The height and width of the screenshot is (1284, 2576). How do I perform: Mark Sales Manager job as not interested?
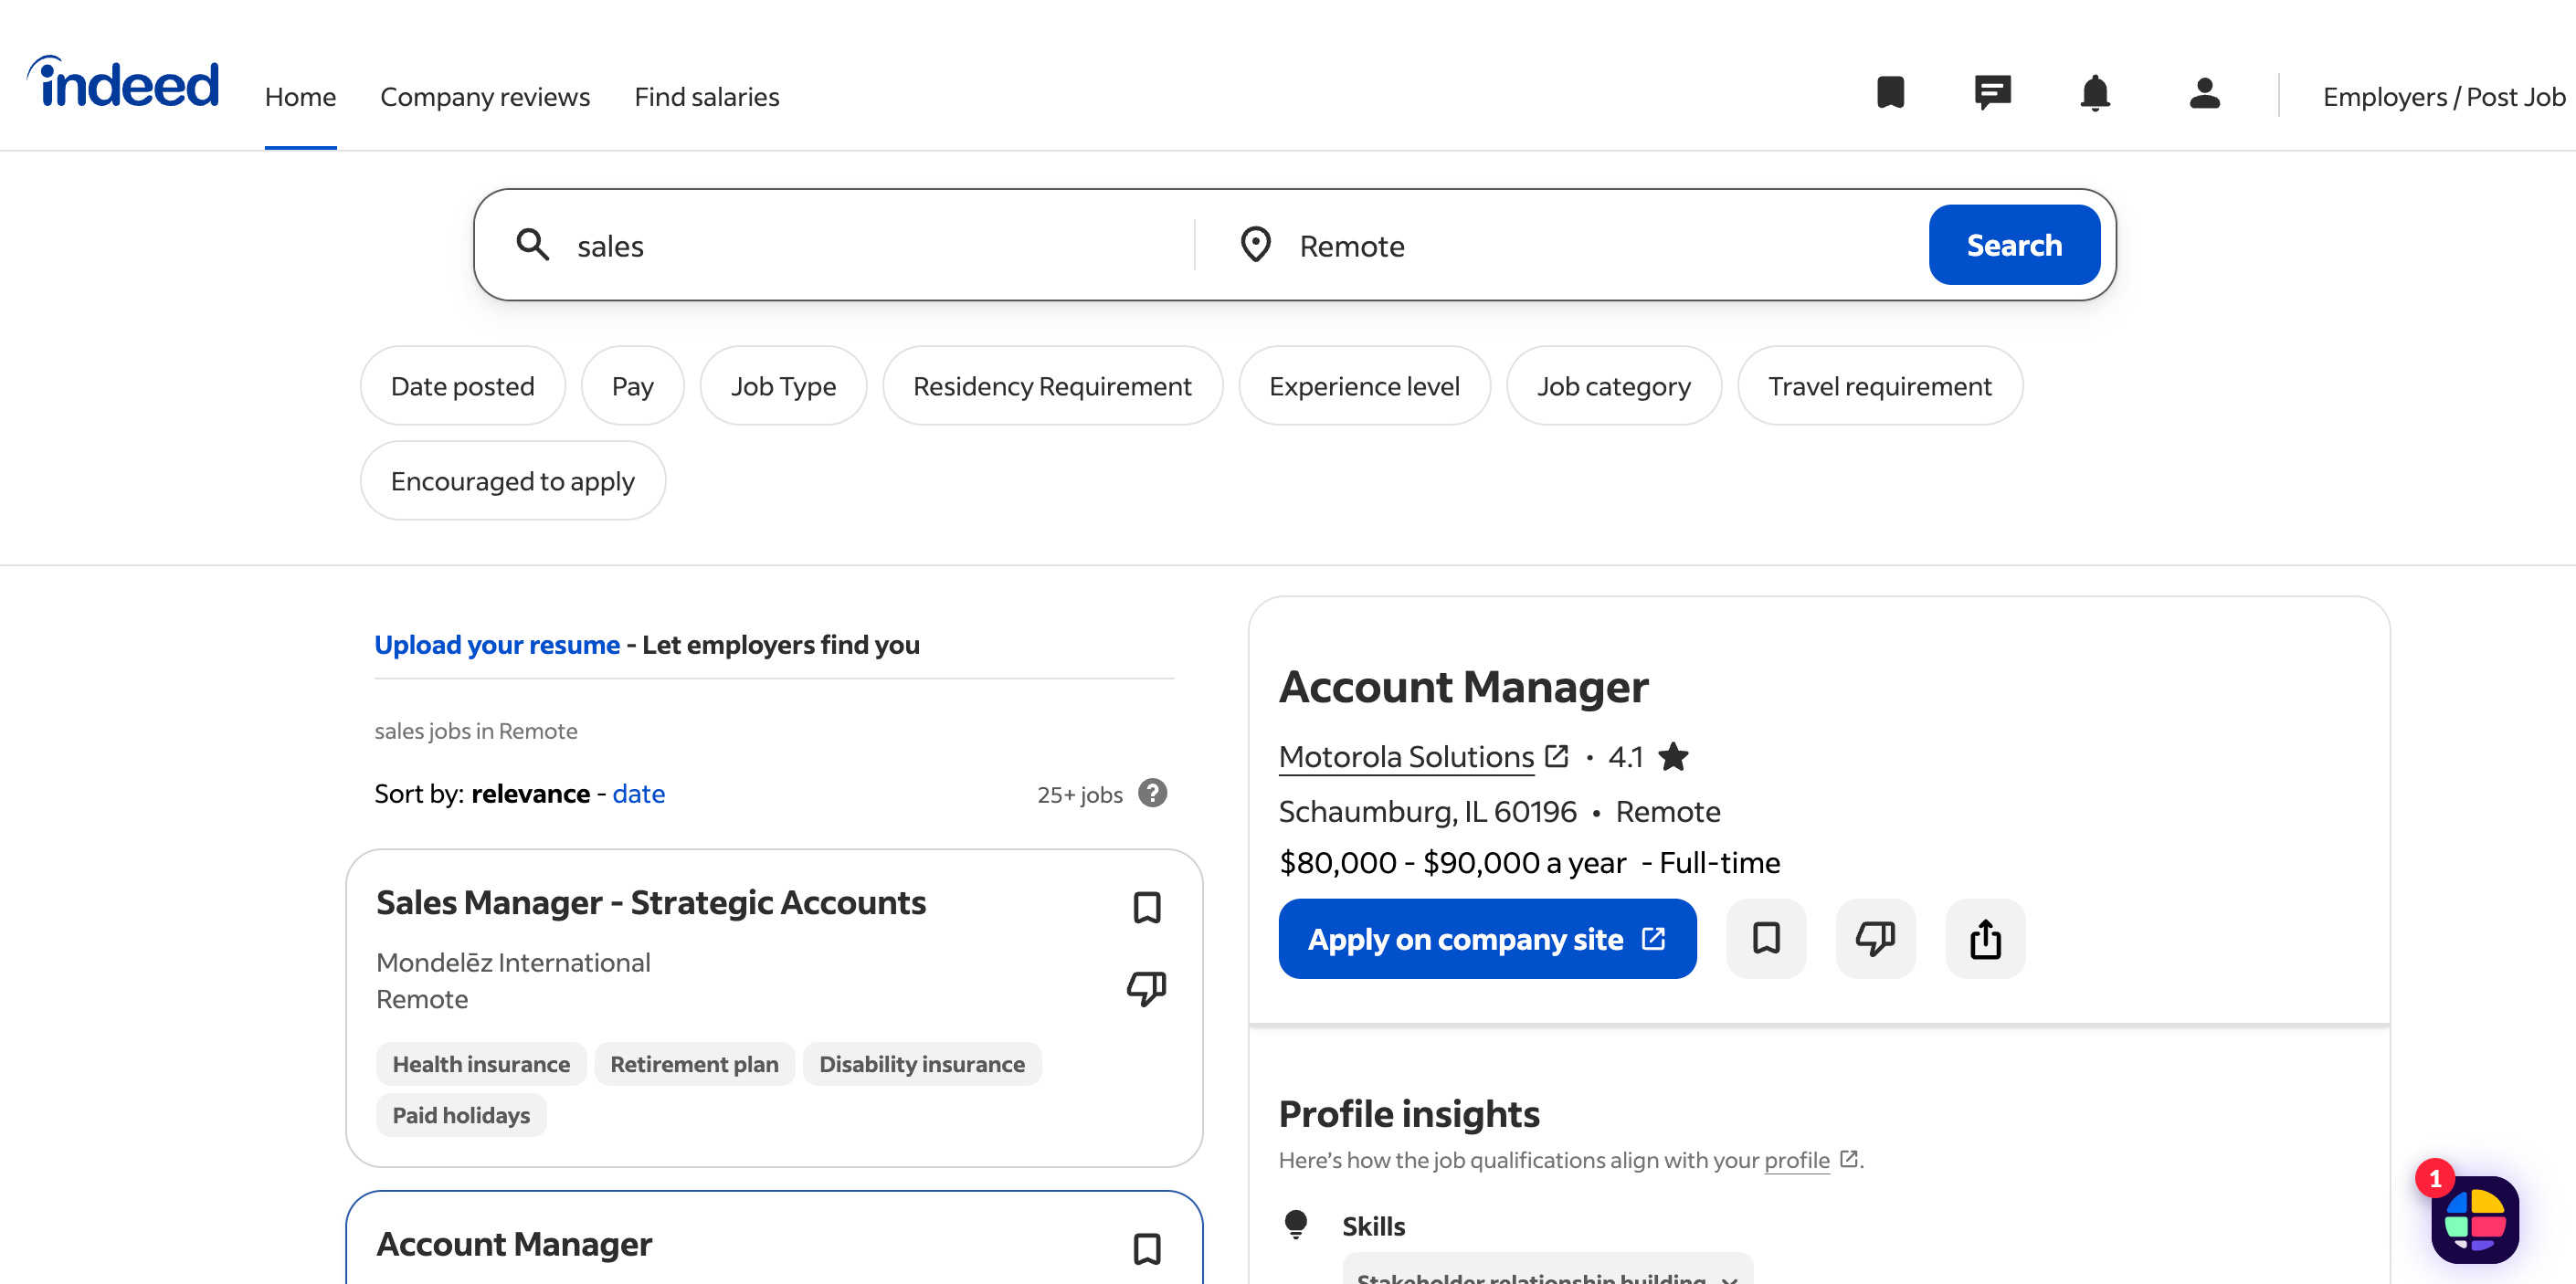1146,988
